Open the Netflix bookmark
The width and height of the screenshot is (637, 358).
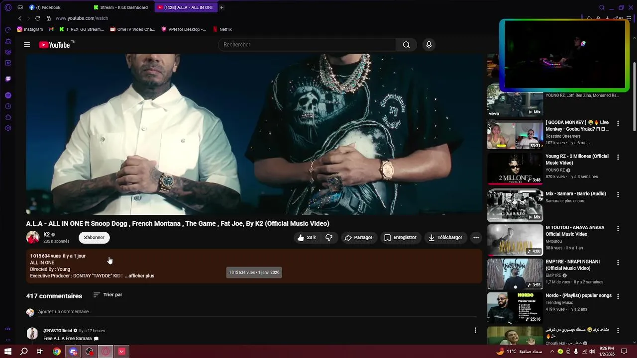pos(222,29)
